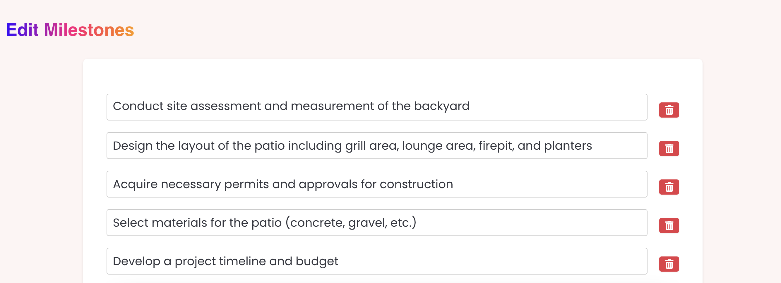
Task: Remove the patio layout design milestone
Action: 669,149
